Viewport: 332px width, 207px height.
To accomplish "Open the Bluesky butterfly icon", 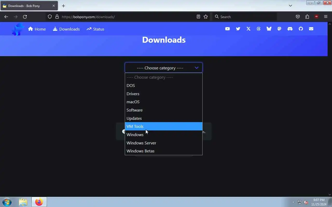I will tap(269, 29).
